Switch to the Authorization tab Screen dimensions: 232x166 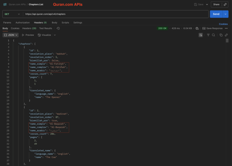23,23
